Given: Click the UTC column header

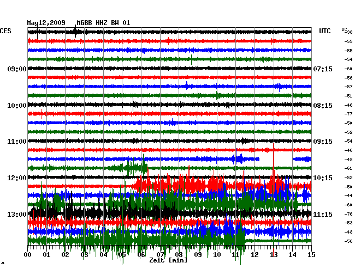Looking at the screenshot, I should [x=324, y=31].
